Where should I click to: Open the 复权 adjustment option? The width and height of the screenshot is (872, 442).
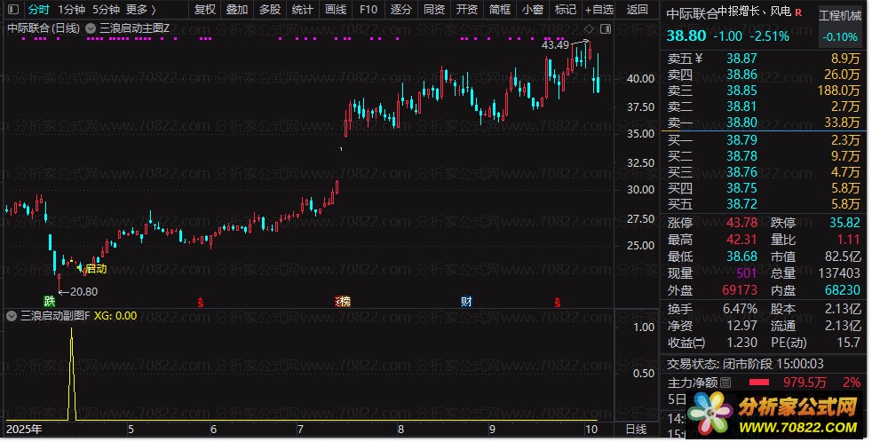[205, 10]
